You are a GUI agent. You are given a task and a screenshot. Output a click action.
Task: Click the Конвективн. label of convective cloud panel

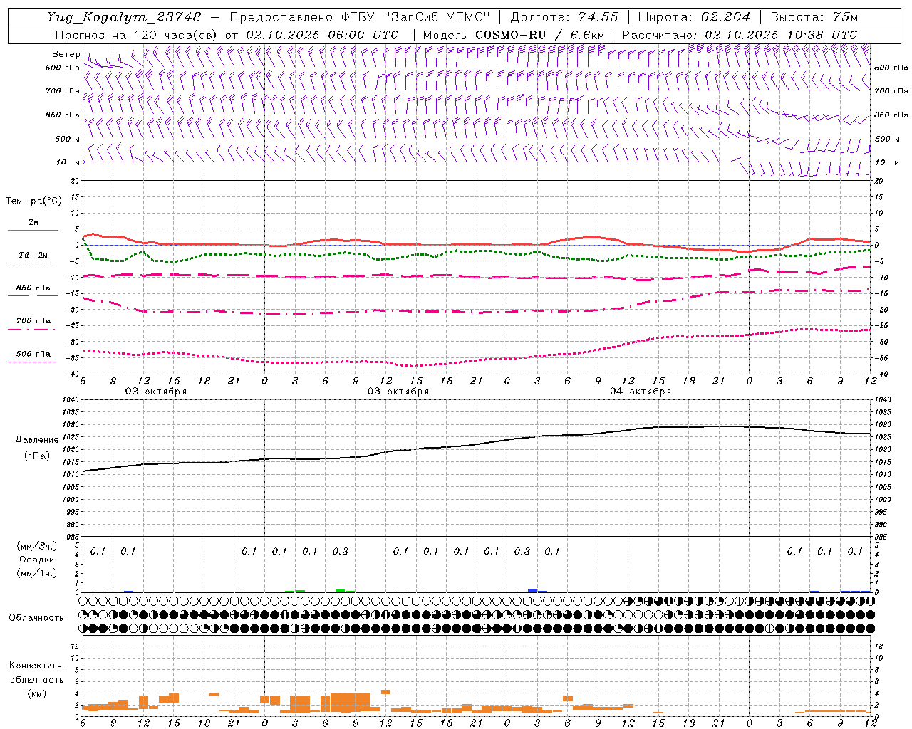(x=37, y=666)
